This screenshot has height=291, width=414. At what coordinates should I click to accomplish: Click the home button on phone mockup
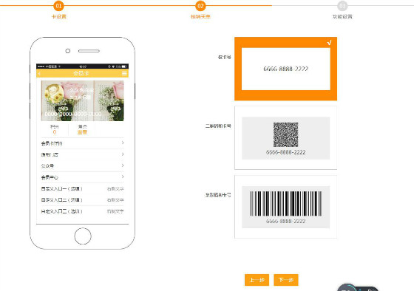click(83, 236)
